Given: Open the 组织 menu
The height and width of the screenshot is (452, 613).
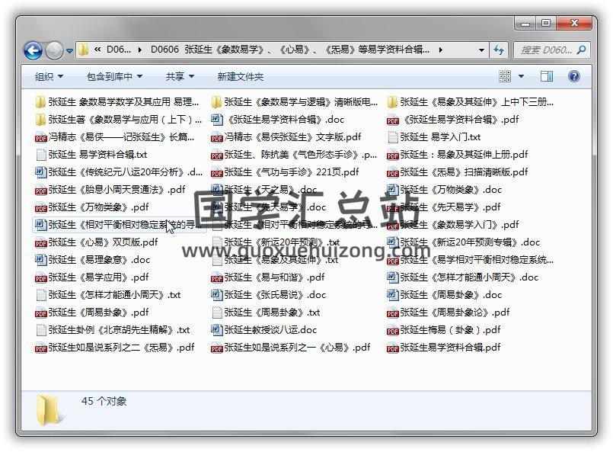Looking at the screenshot, I should click(49, 76).
